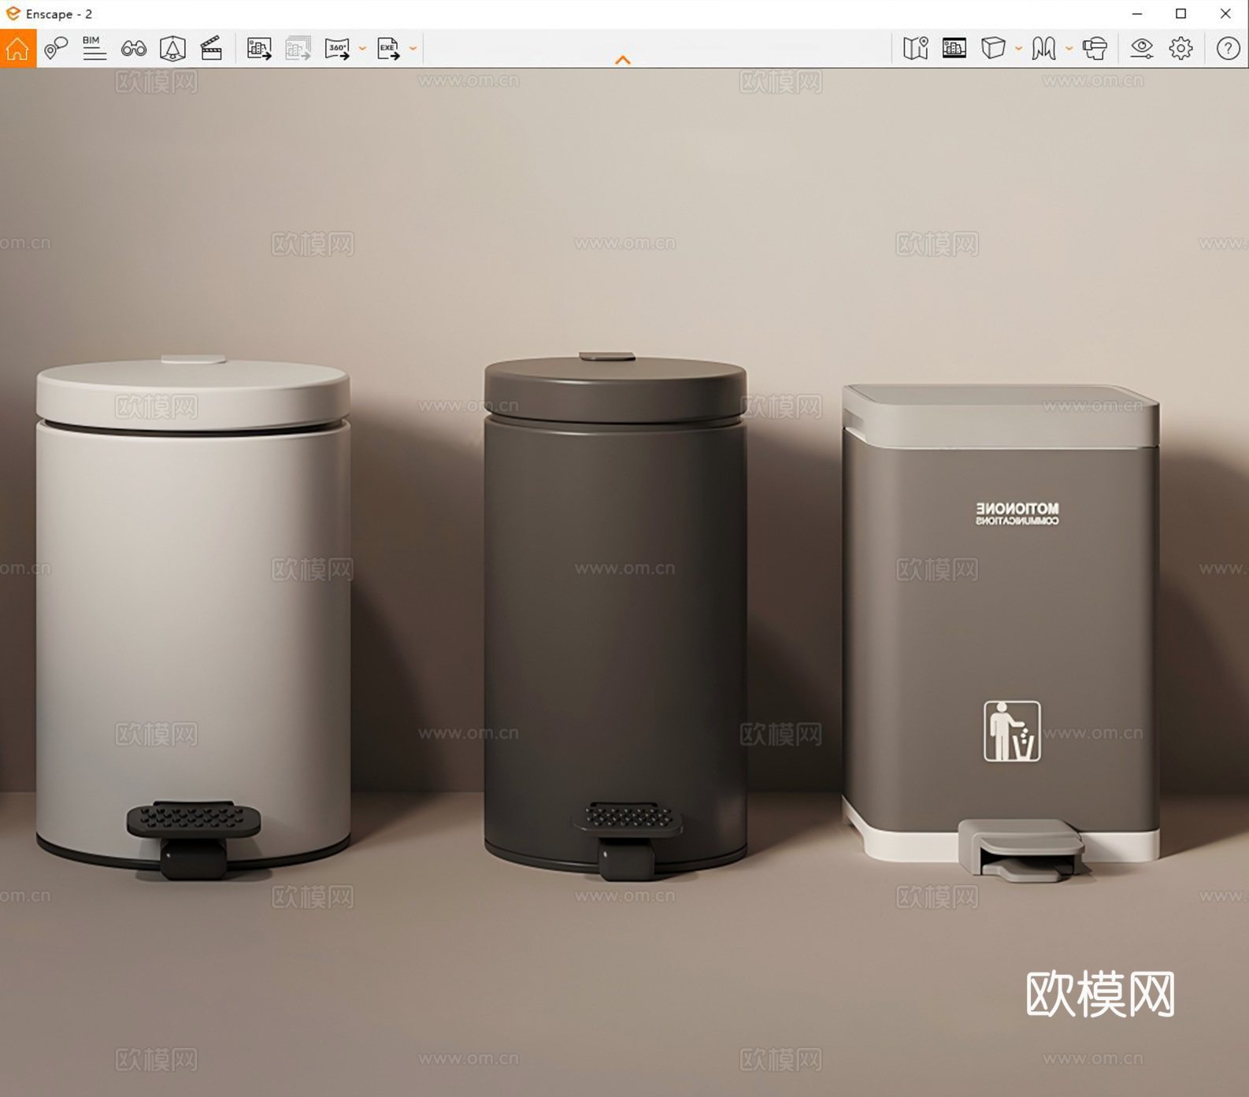Expand the projection cube dropdown arrow
The width and height of the screenshot is (1249, 1097).
pyautogui.click(x=1018, y=49)
